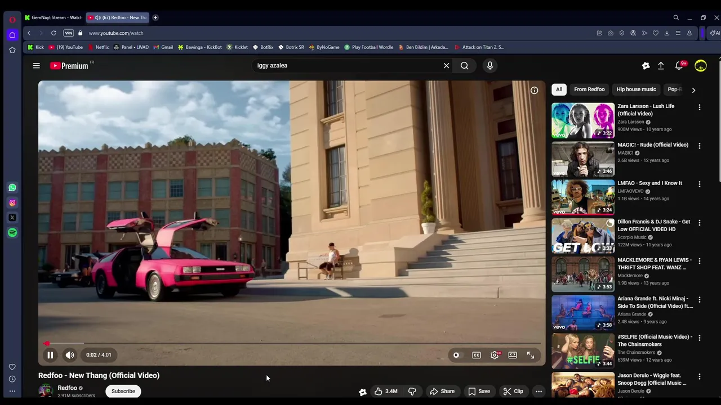Open options for Jason Derulo Wiggle

[x=700, y=376]
